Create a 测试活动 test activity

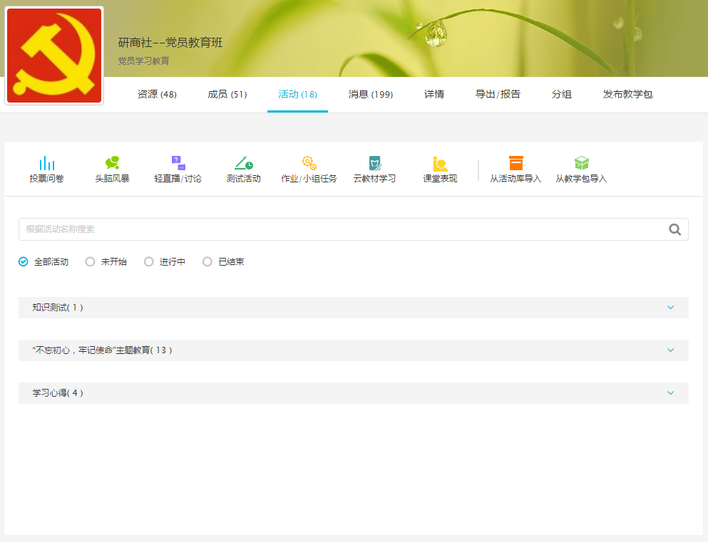tap(243, 163)
